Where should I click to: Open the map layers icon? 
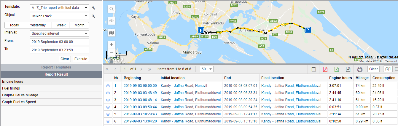point(112,33)
